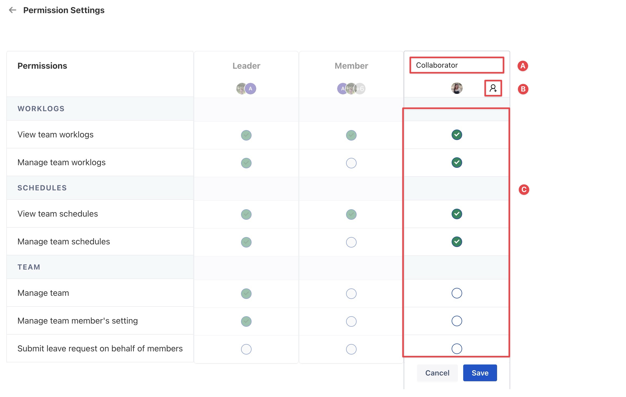
Task: Click the add user icon for Collaborator
Action: coord(493,88)
